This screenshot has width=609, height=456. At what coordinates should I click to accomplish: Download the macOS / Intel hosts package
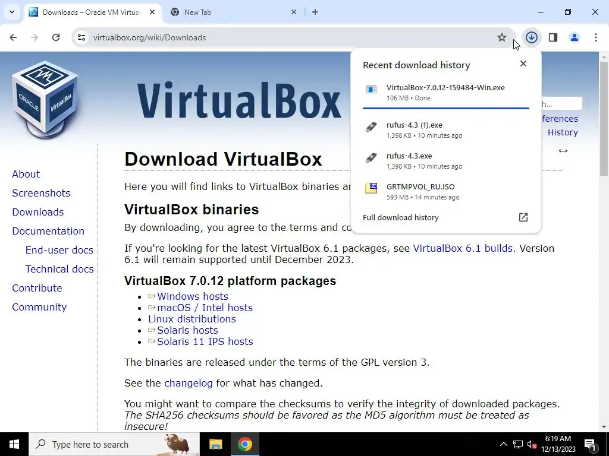click(205, 308)
